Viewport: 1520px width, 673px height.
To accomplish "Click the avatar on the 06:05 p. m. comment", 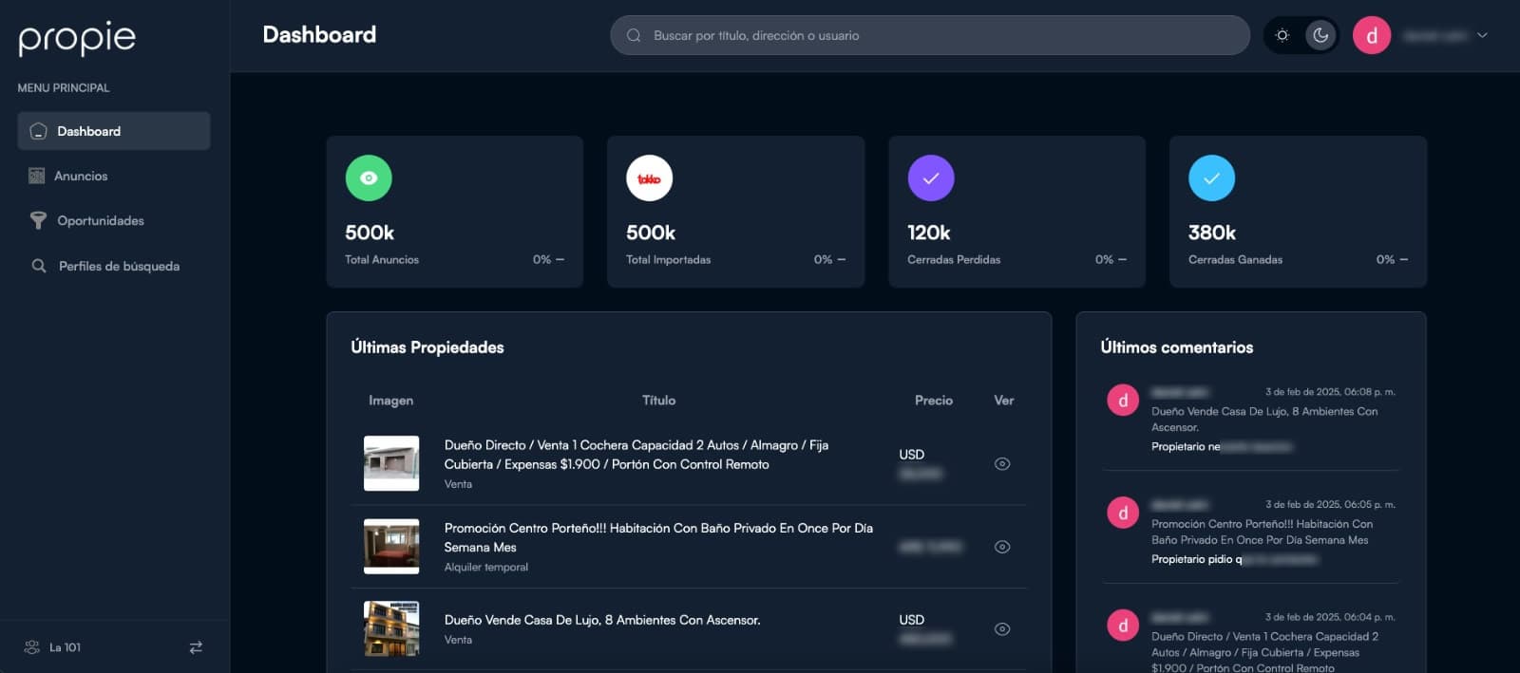I will [x=1123, y=514].
